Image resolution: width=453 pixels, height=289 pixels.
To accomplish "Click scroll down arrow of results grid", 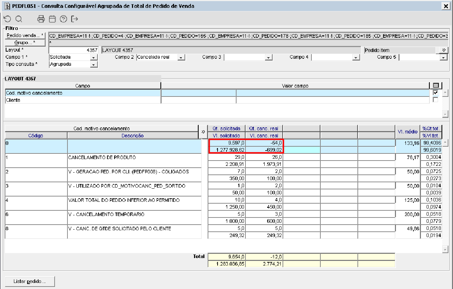I will click(x=445, y=249).
